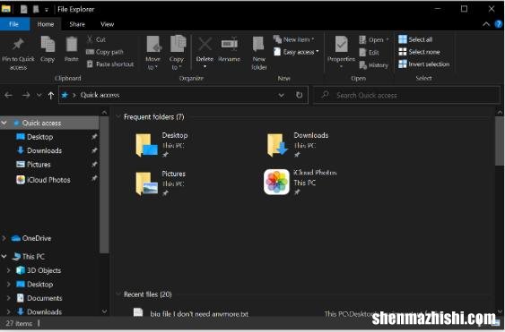Click Paste shortcut in ribbon
This screenshot has width=505, height=332.
tap(110, 64)
